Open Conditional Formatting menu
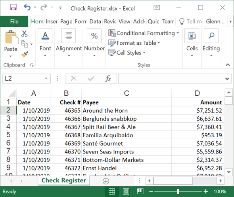This screenshot has height=197, width=234. 144,33
